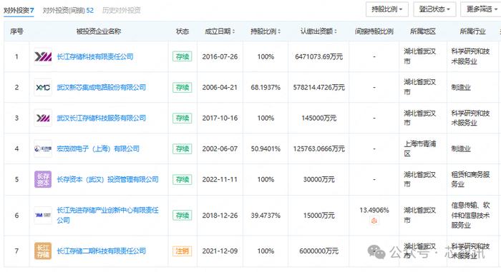Click the date 2021-12-09

(220, 251)
